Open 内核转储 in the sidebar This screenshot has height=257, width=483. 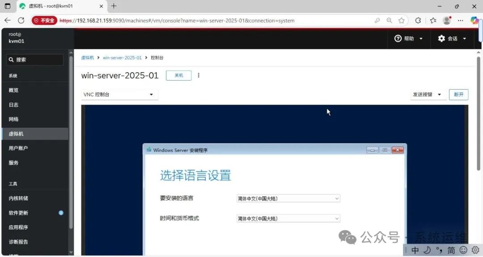[35, 198]
